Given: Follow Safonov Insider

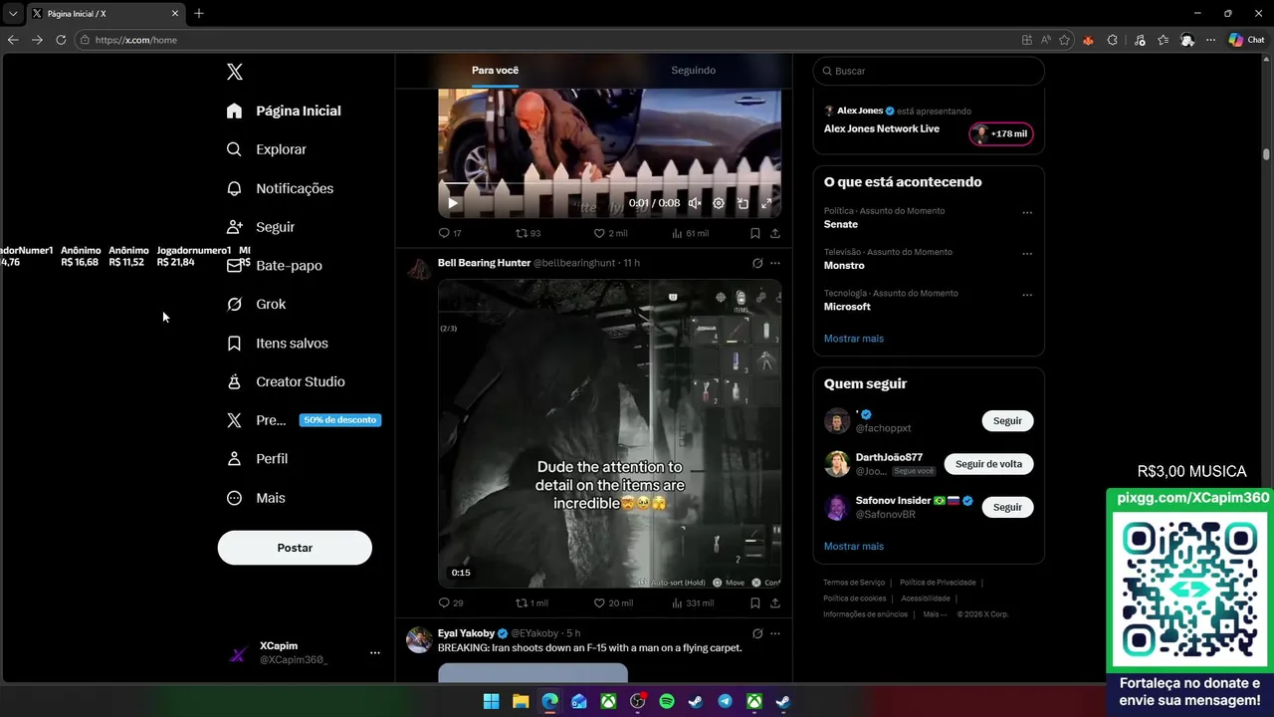Looking at the screenshot, I should tap(1007, 507).
